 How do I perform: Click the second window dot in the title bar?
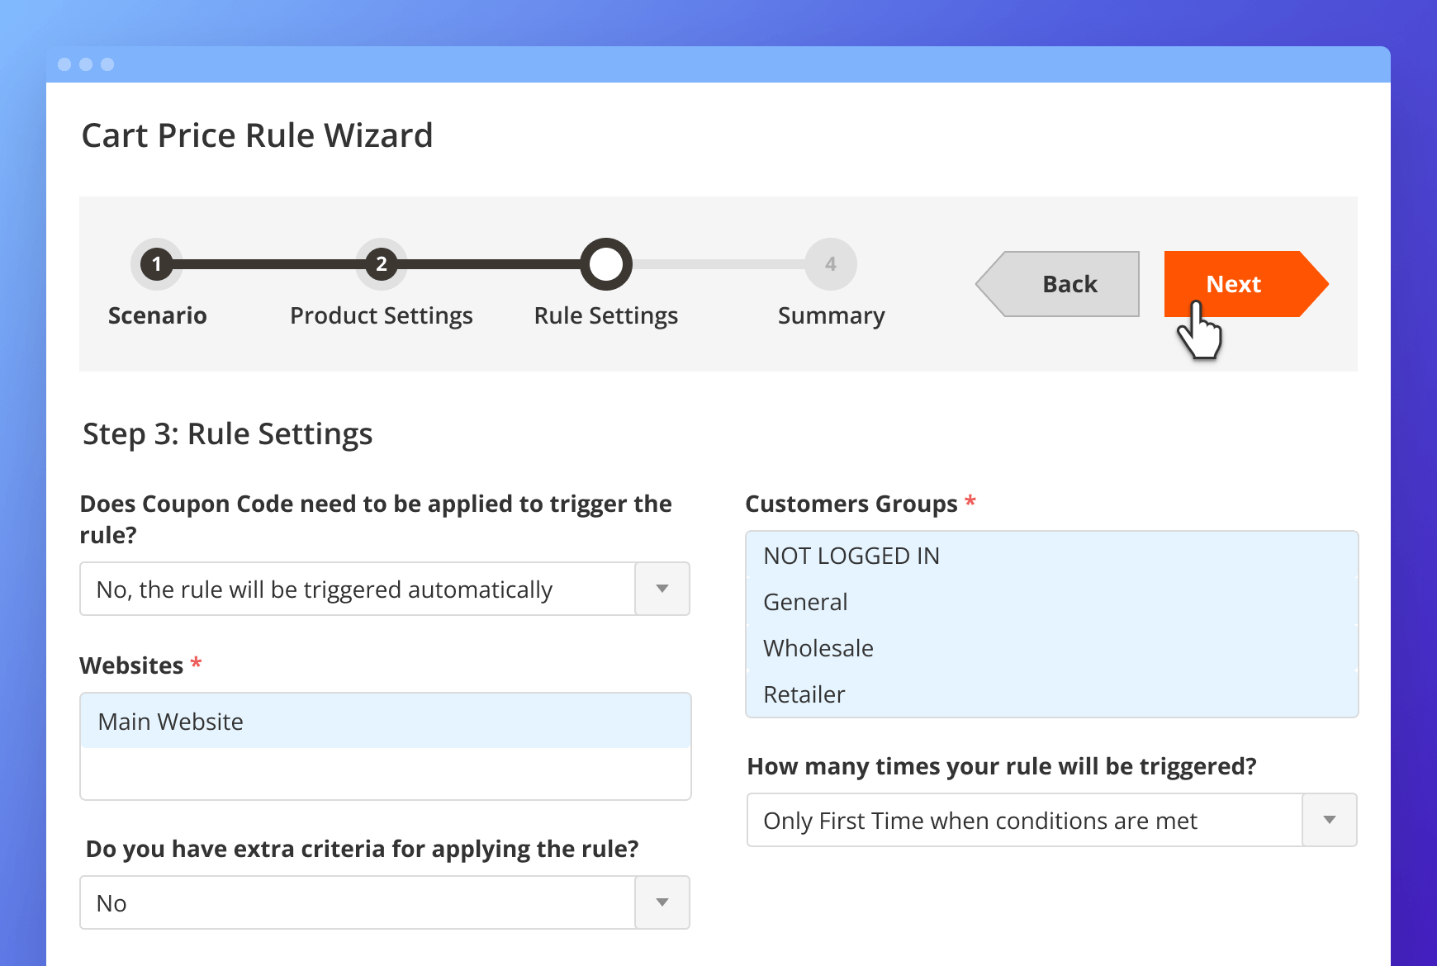[x=86, y=64]
